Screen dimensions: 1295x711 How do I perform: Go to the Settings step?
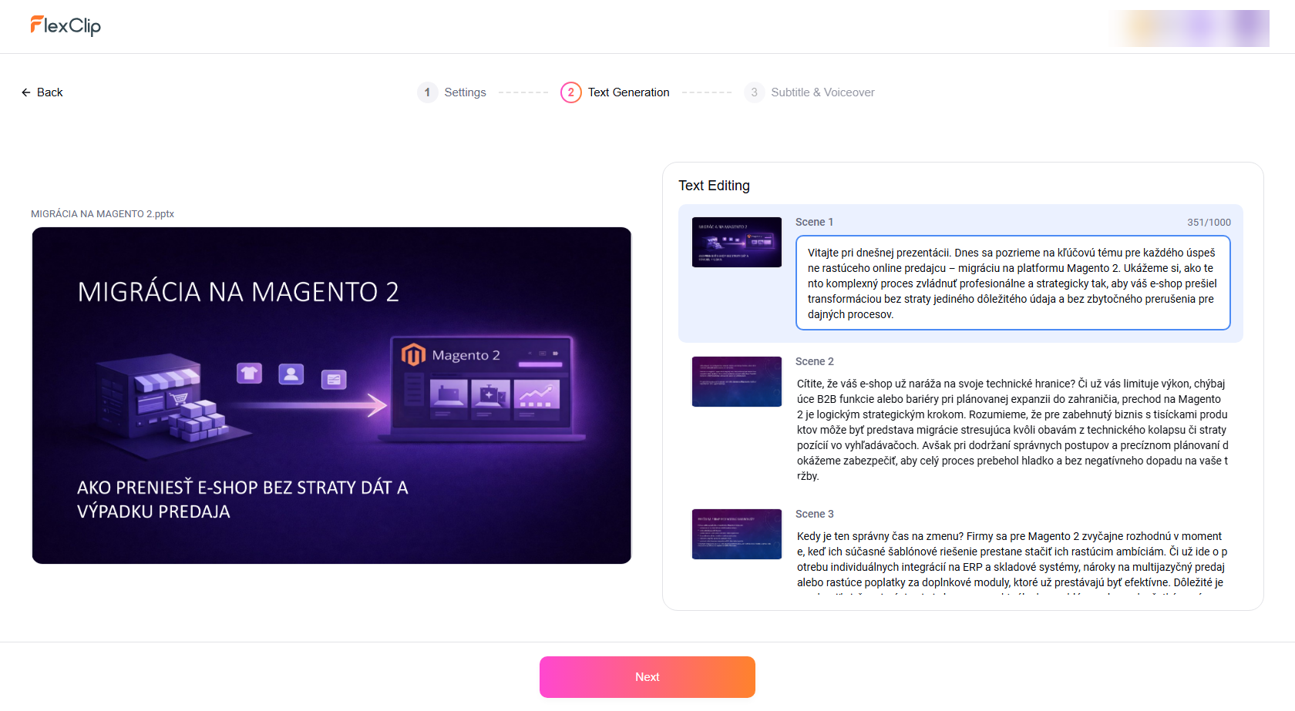[x=465, y=92]
